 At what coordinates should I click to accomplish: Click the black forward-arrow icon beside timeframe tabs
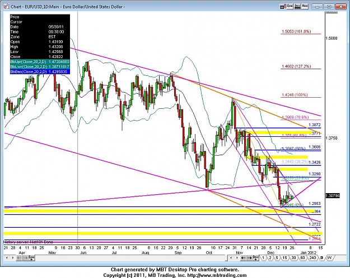pos(250,258)
